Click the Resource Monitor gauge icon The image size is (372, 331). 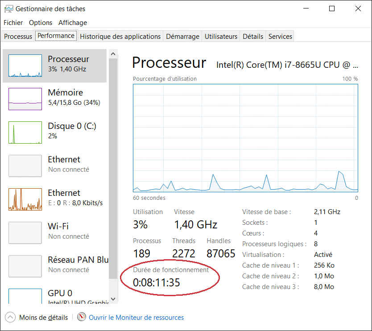point(82,317)
